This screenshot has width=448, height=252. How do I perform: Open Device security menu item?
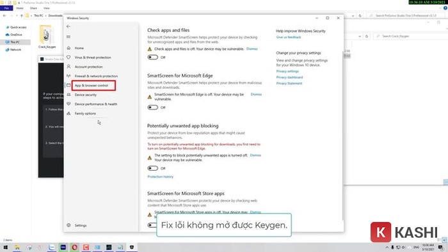85,95
